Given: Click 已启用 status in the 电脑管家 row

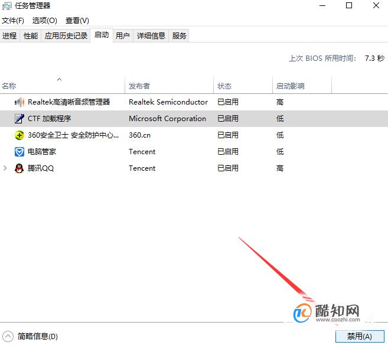Looking at the screenshot, I should click(x=228, y=152).
